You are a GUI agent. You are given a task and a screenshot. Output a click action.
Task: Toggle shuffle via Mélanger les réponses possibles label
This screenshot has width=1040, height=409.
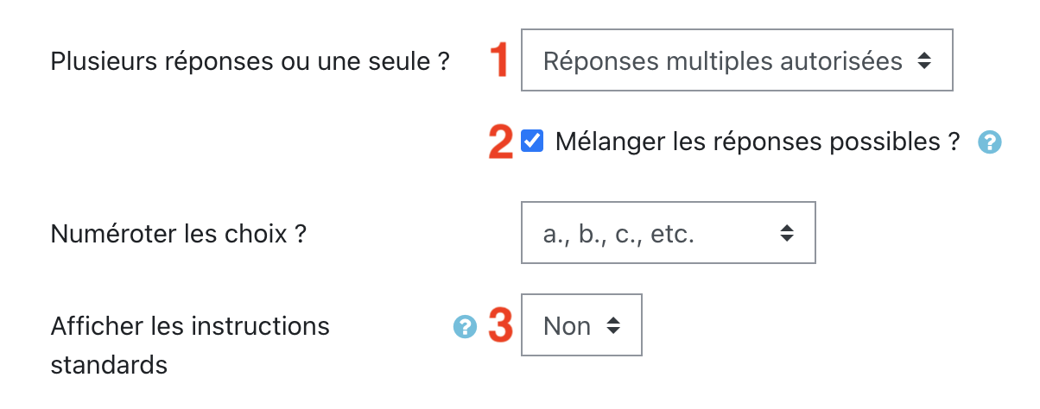coord(758,142)
